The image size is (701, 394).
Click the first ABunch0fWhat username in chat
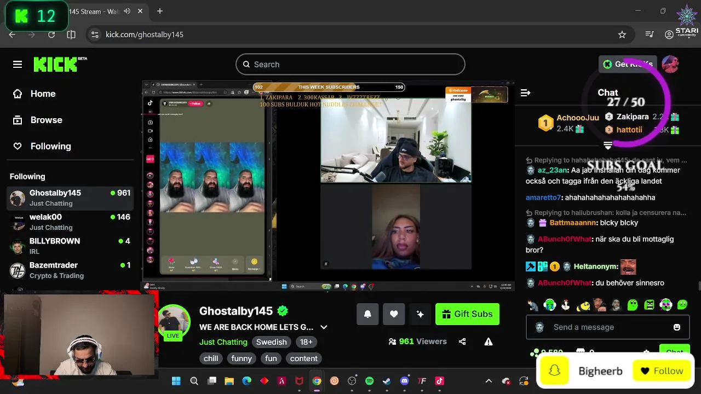tap(565, 239)
